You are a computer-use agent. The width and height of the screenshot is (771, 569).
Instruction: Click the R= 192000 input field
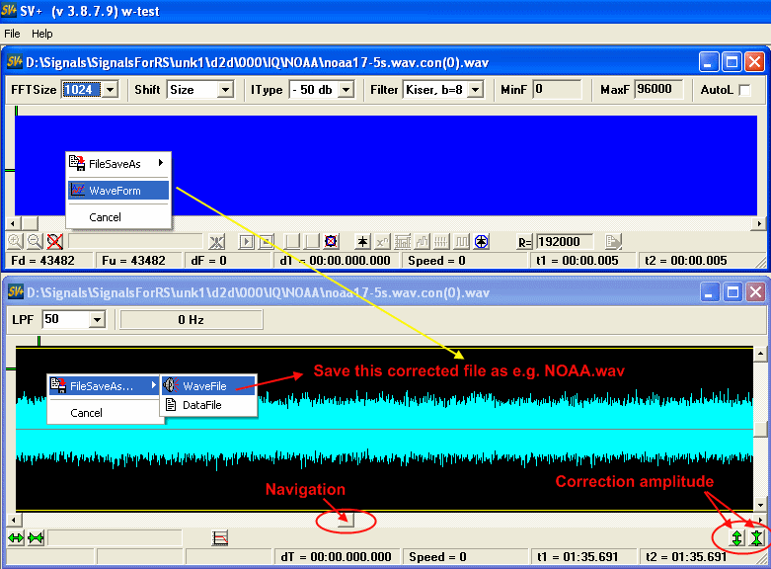point(565,242)
